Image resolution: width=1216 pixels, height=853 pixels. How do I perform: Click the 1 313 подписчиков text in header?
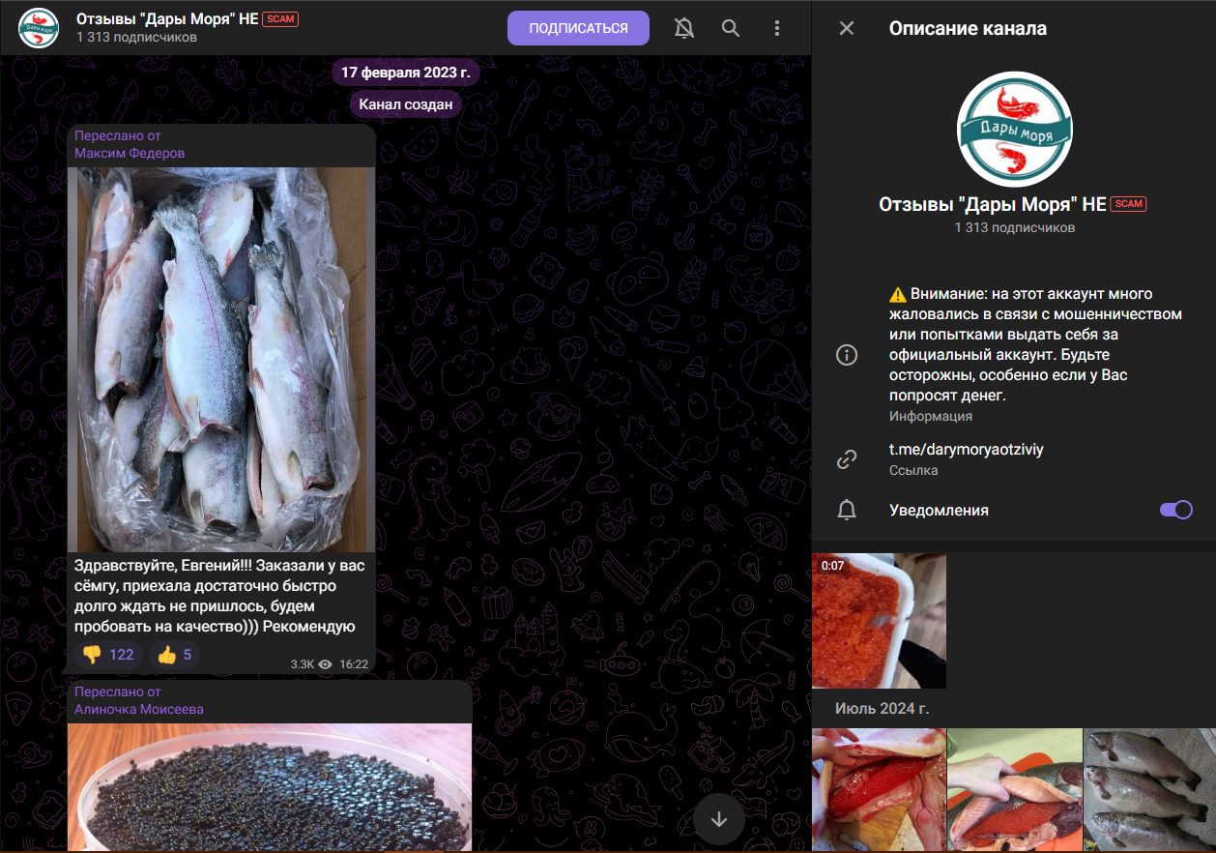click(136, 38)
